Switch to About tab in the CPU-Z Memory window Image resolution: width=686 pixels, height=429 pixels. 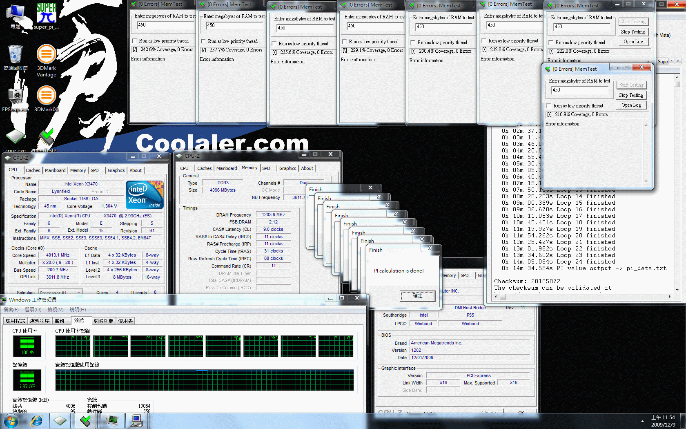click(x=307, y=168)
